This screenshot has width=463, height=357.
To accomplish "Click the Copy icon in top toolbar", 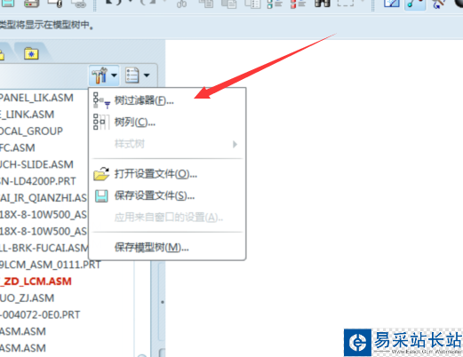I will pos(206,4).
